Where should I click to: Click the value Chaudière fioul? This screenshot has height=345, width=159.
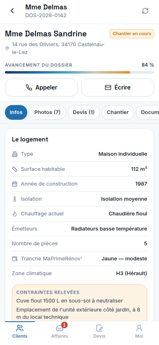tap(128, 214)
